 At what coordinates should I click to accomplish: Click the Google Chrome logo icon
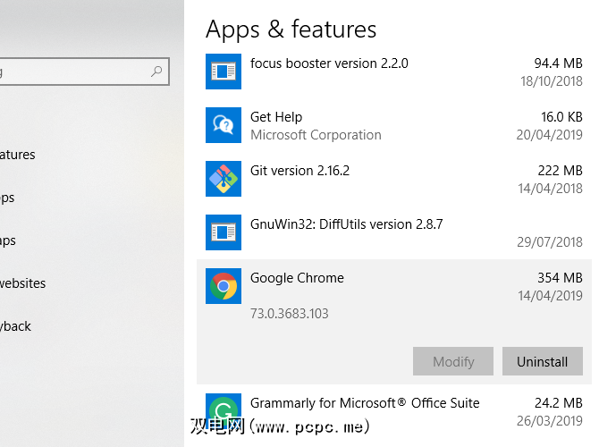223,286
